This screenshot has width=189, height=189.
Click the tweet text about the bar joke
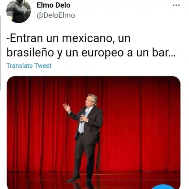coord(91,46)
